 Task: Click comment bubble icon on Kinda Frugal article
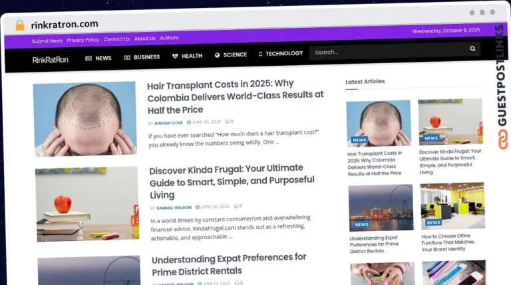tap(236, 206)
